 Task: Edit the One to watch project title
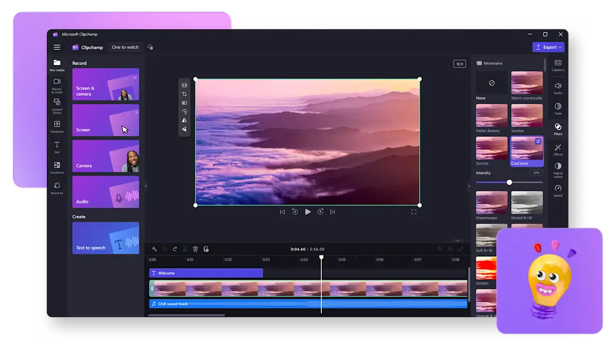click(125, 47)
